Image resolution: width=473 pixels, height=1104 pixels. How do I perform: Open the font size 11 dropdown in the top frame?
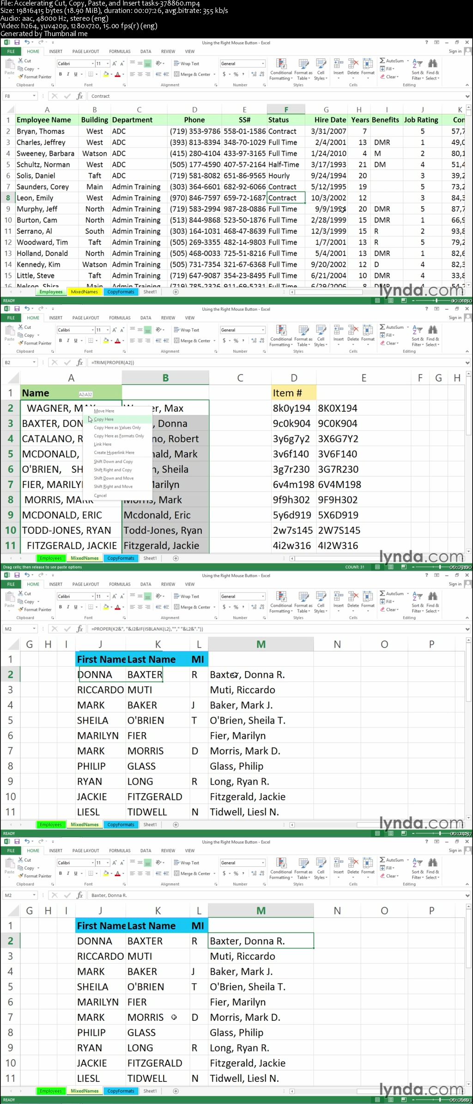108,64
